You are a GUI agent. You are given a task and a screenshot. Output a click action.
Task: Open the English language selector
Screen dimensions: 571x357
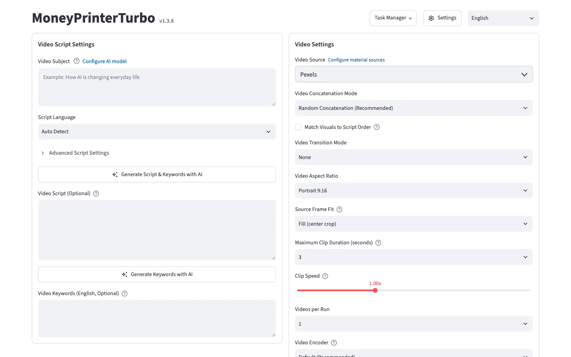tap(503, 18)
